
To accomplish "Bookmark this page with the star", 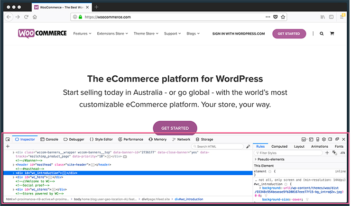I will pyautogui.click(x=283, y=17).
